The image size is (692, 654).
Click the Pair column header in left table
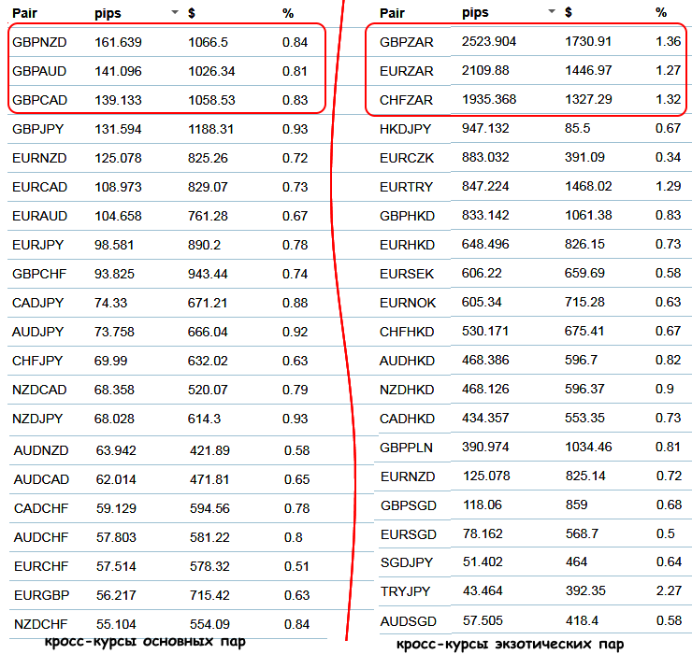tap(24, 13)
